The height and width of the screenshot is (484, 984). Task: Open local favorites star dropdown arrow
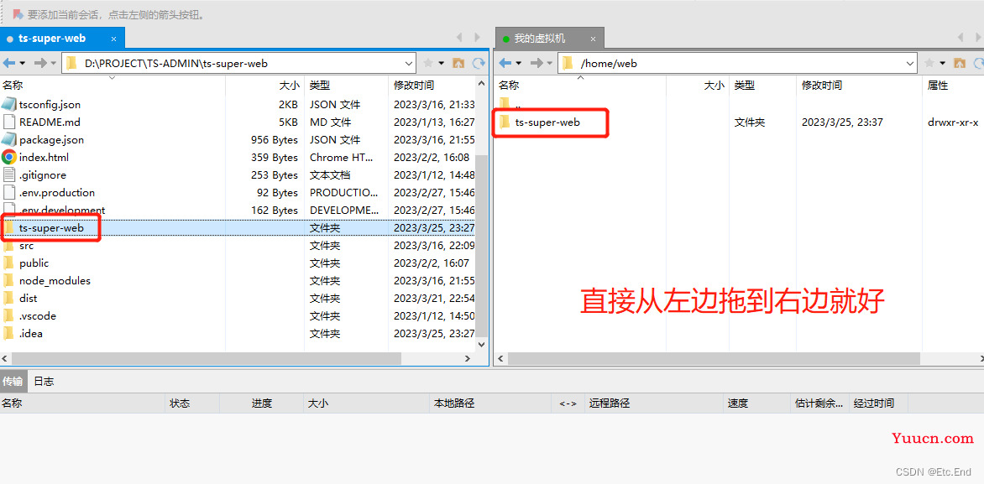(x=441, y=63)
